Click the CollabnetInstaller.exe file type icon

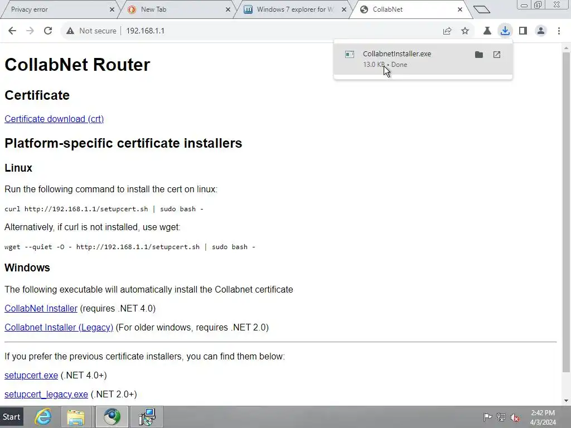click(x=350, y=55)
